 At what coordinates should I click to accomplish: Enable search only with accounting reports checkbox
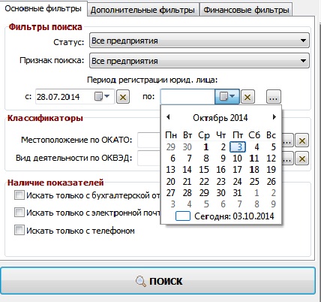coord(19,195)
